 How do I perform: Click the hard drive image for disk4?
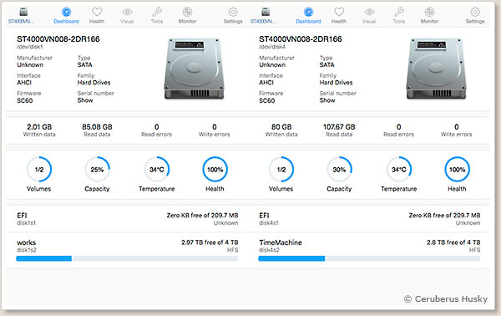(436, 69)
